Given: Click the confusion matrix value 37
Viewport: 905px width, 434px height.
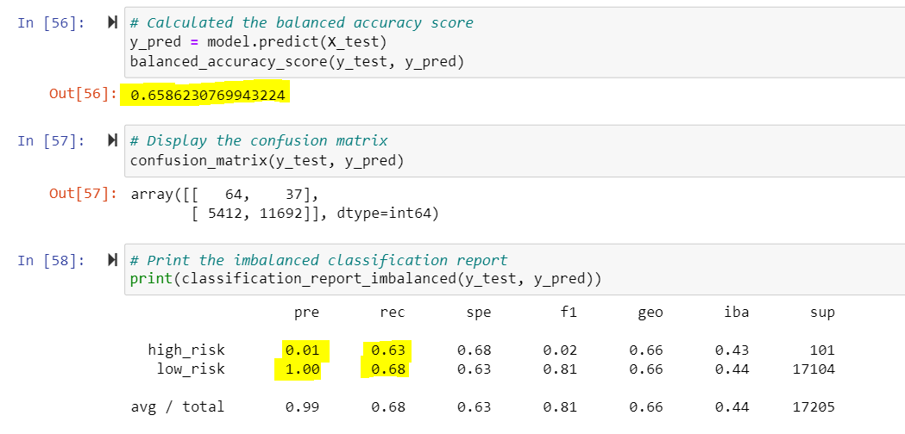Looking at the screenshot, I should pos(293,195).
